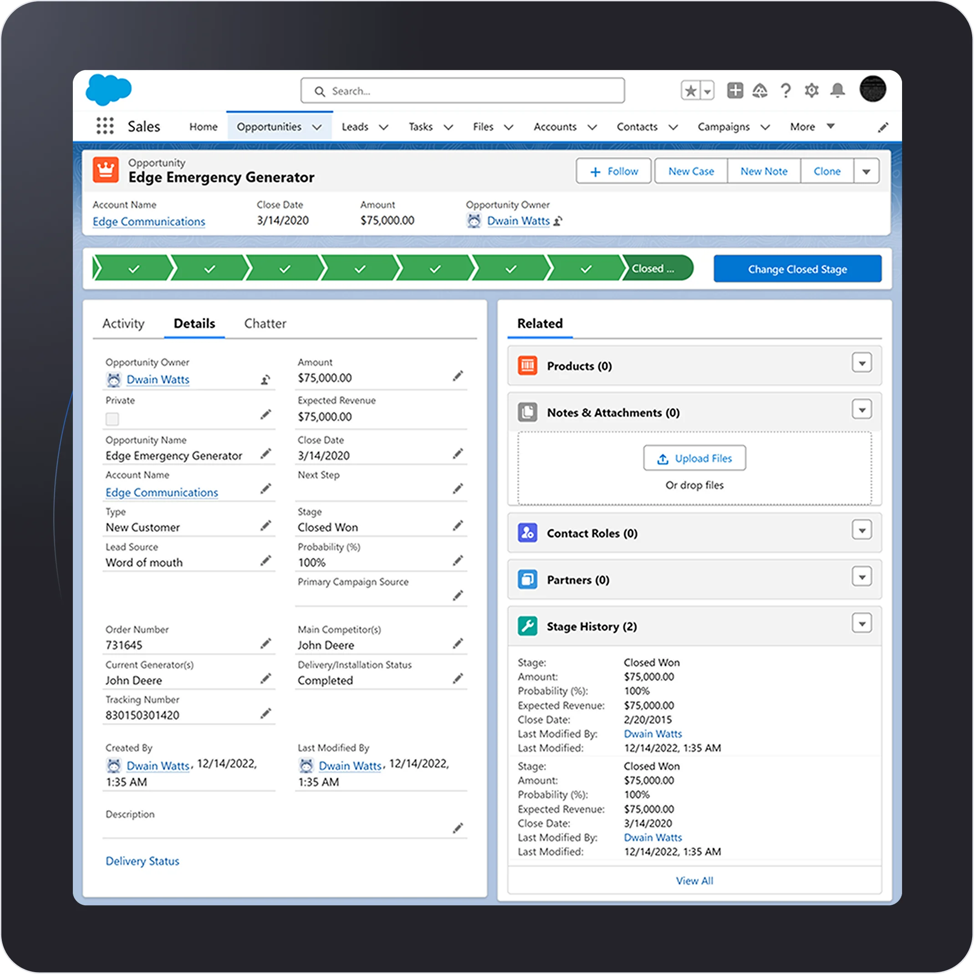This screenshot has width=974, height=974.
Task: Edit the Private field pencil
Action: coord(265,414)
